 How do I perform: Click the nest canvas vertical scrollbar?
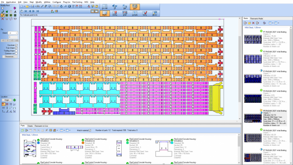coord(239,69)
